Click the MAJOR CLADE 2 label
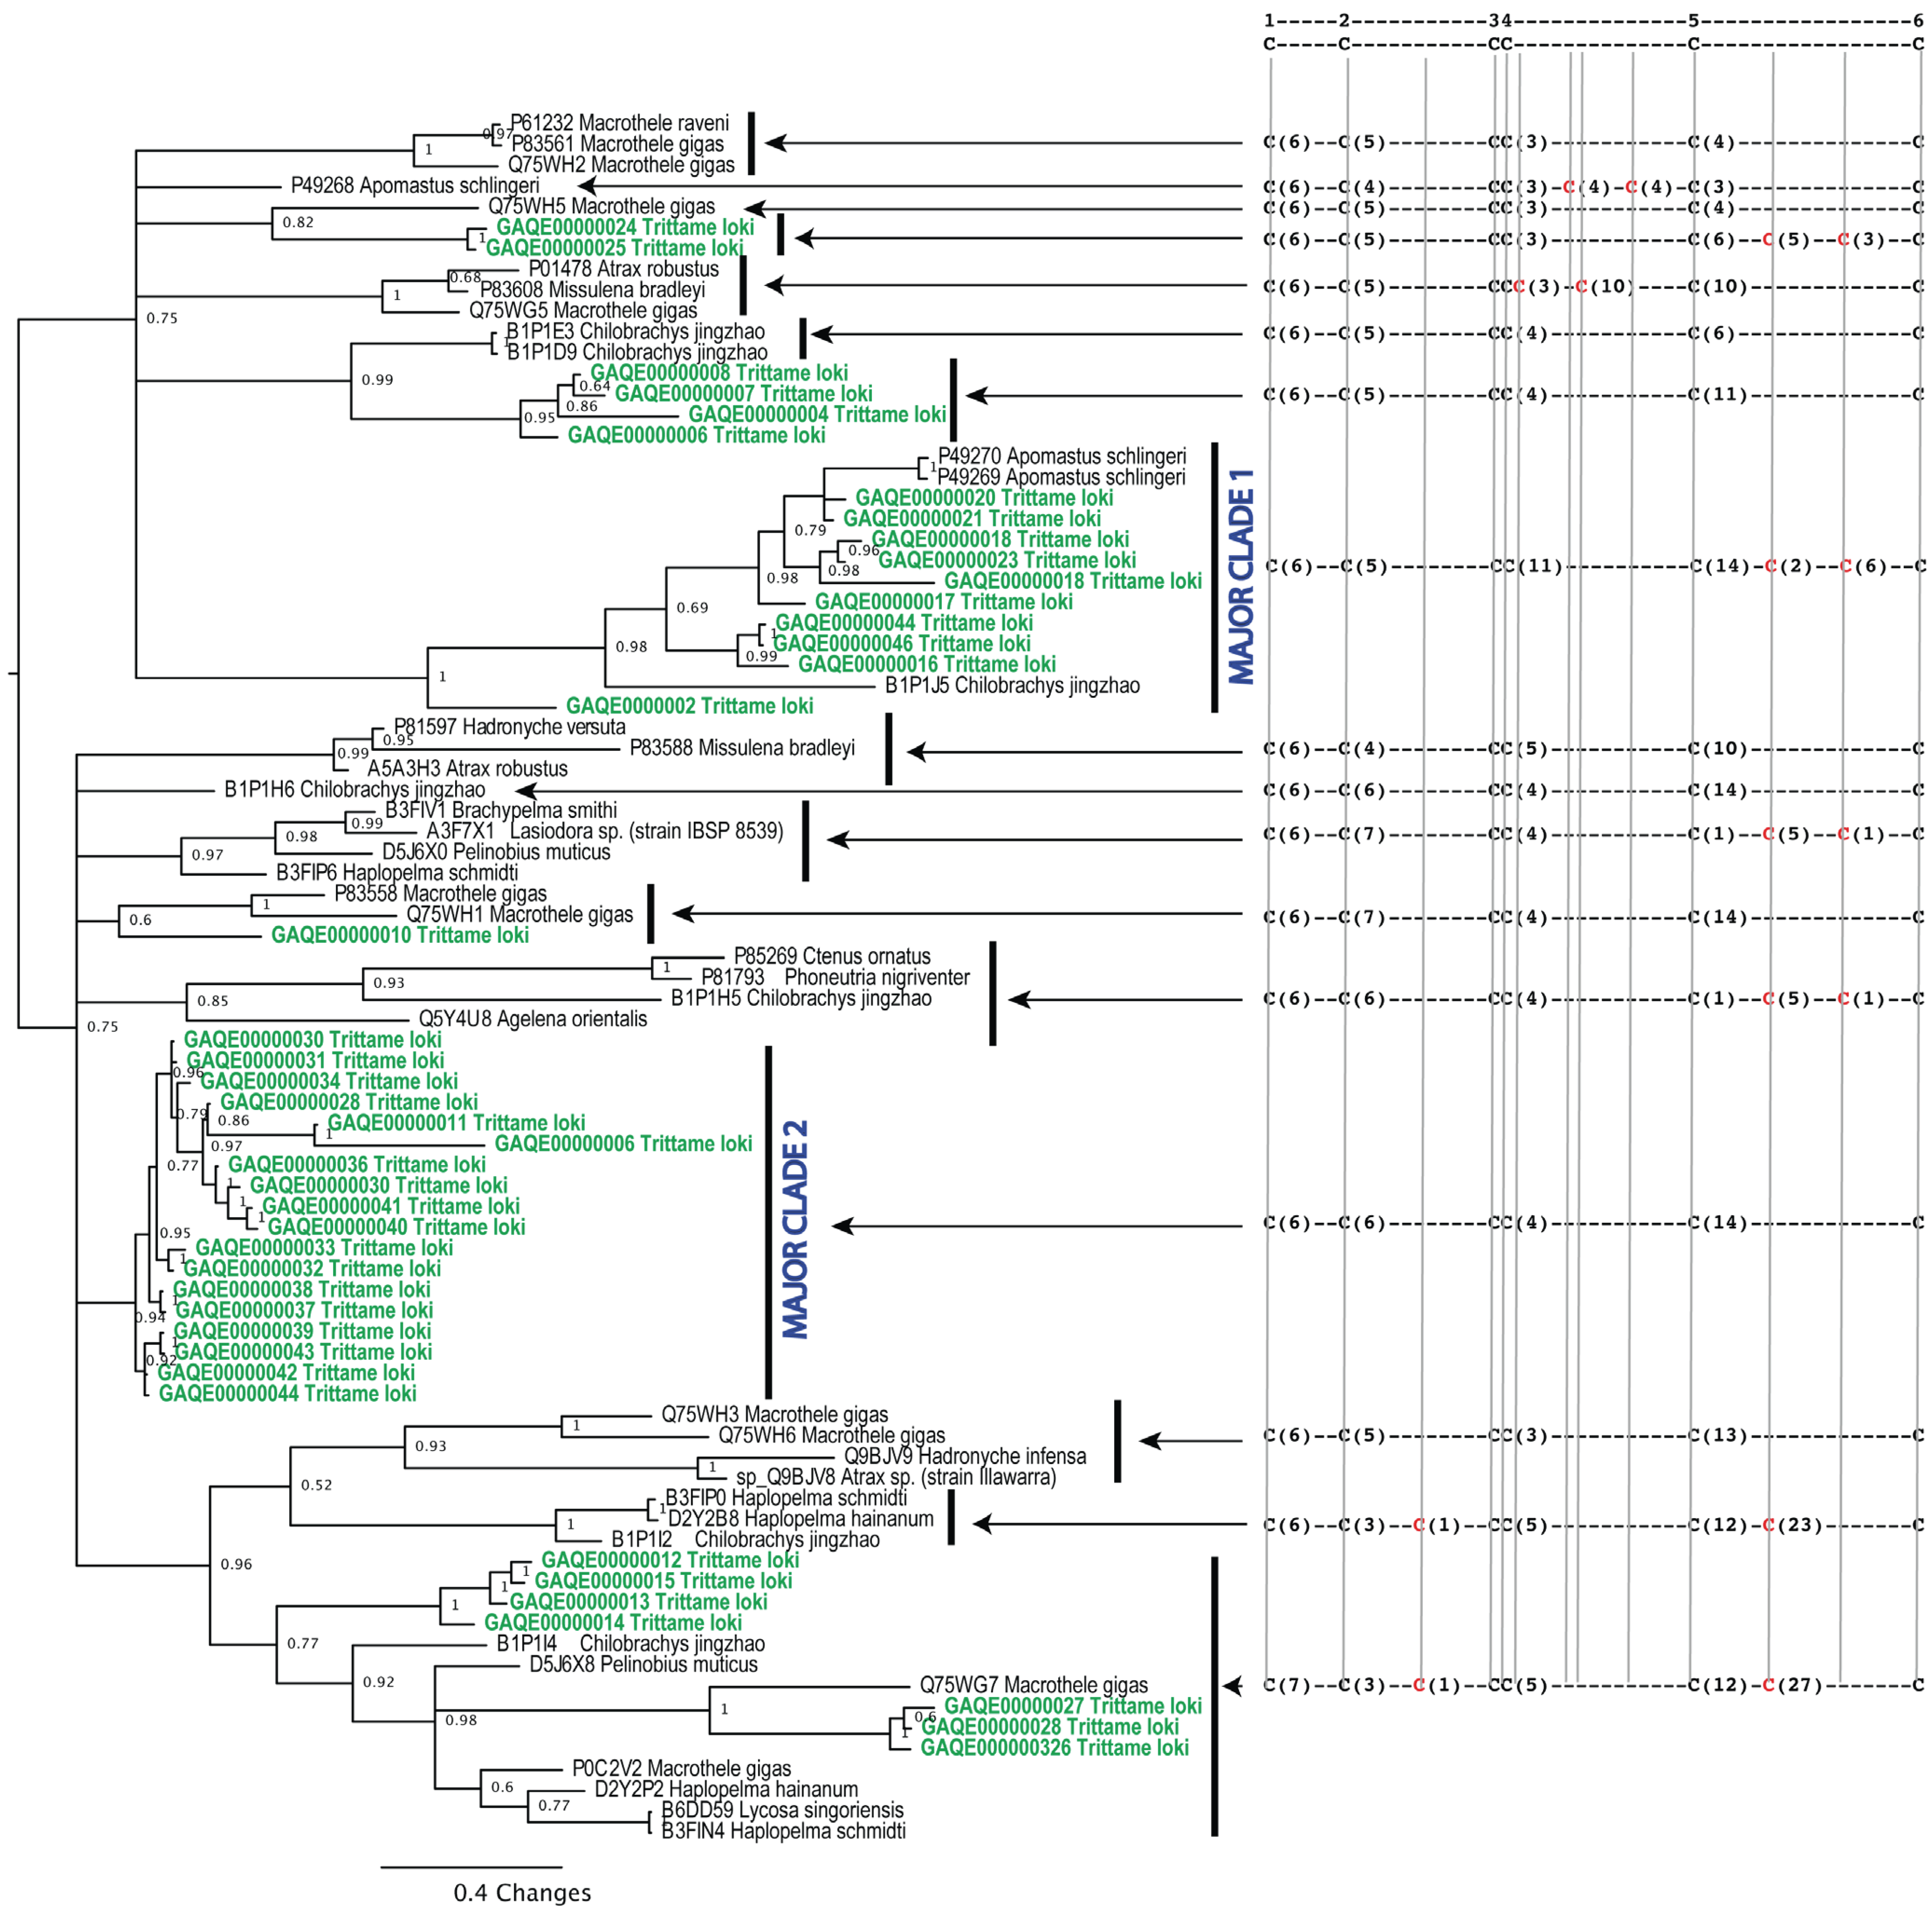The height and width of the screenshot is (1921, 1932). [x=794, y=1228]
